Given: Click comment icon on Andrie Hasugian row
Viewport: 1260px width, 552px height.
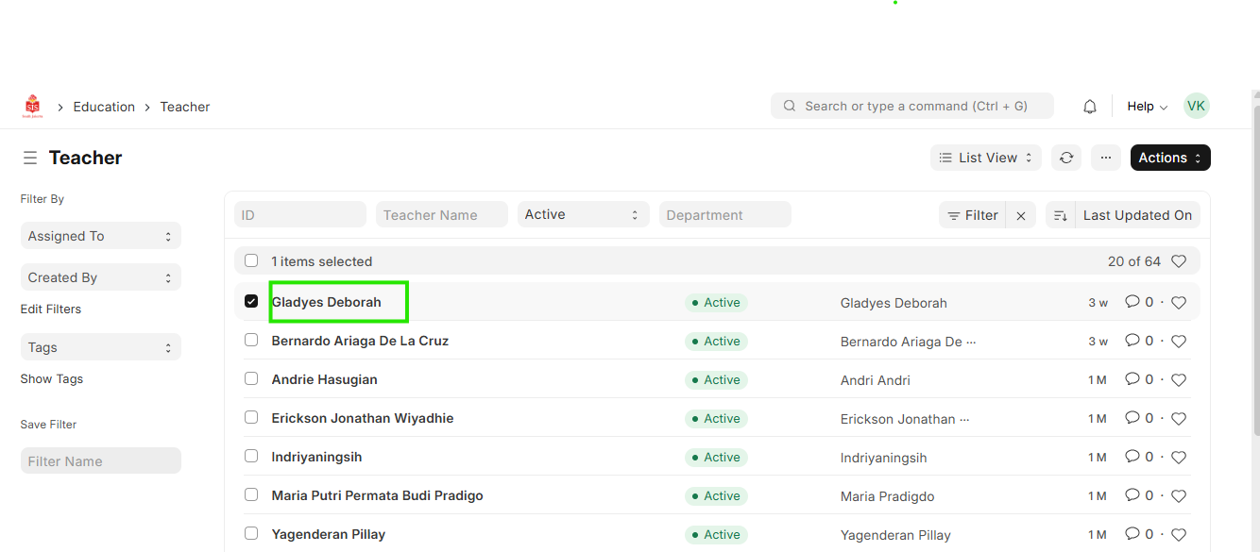Looking at the screenshot, I should click(1132, 379).
